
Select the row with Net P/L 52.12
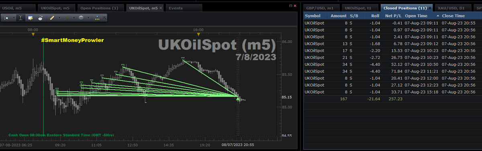(x=392, y=64)
